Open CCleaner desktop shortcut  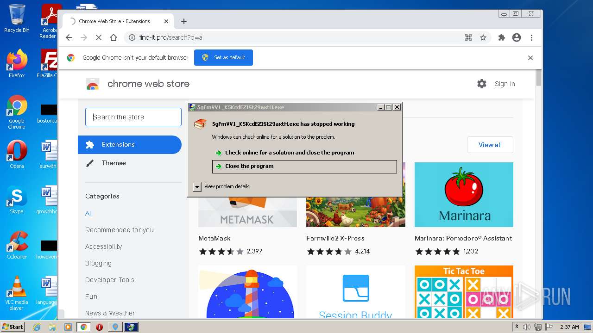[x=17, y=245]
